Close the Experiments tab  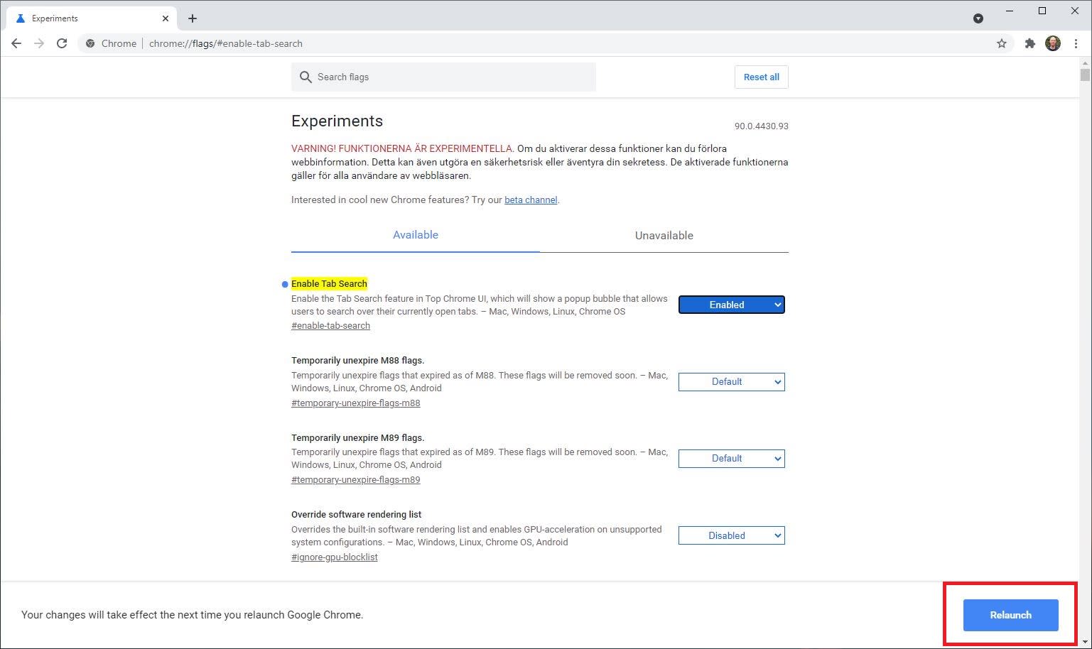point(166,18)
